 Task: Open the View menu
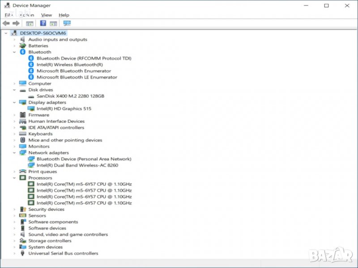(47, 15)
